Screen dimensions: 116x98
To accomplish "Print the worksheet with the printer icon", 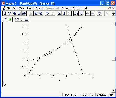I will pyautogui.click(x=24, y=13).
